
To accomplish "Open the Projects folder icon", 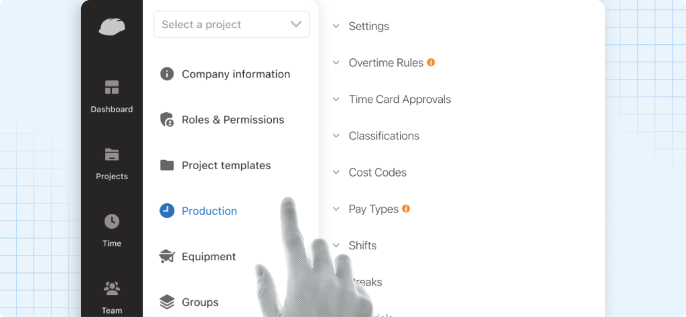I will point(112,154).
